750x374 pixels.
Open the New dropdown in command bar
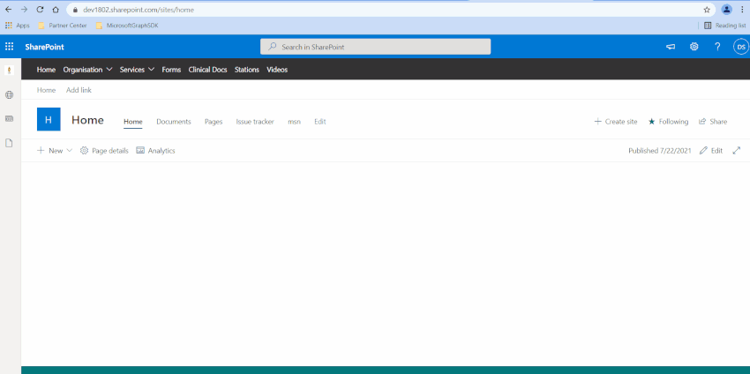pos(55,150)
